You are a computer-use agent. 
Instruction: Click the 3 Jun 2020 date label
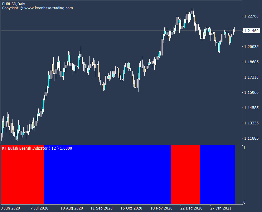[10, 208]
